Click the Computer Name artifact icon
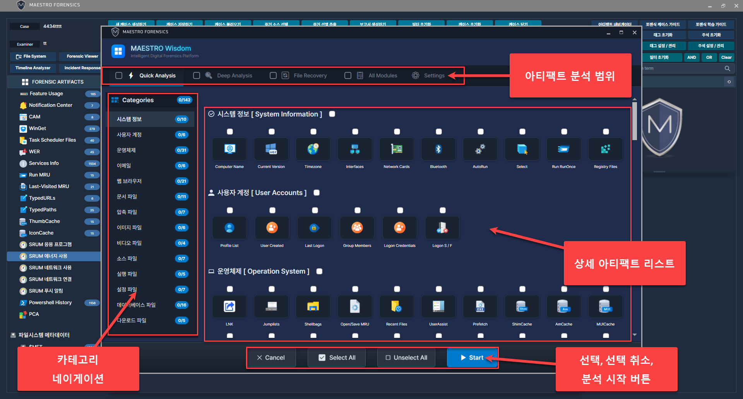The width and height of the screenshot is (743, 399). 229,149
